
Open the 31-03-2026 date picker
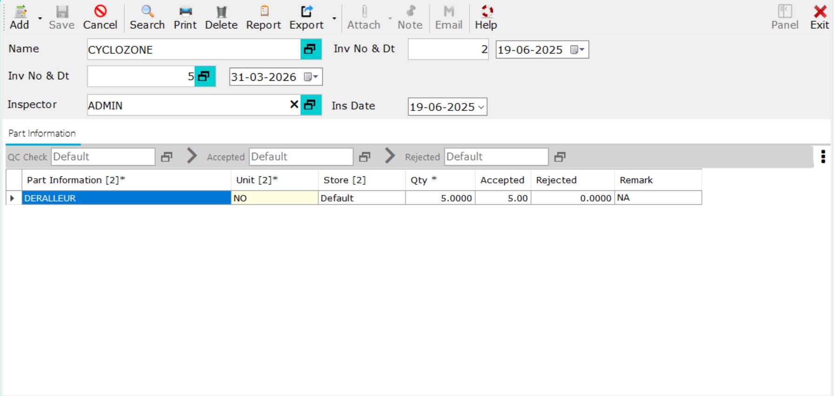[x=311, y=77]
